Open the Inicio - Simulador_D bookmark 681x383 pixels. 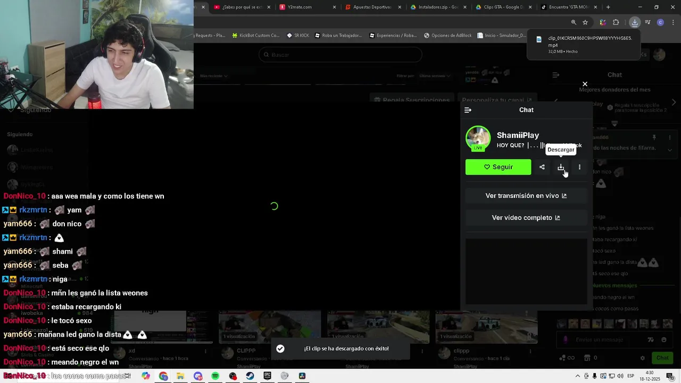[x=502, y=35]
